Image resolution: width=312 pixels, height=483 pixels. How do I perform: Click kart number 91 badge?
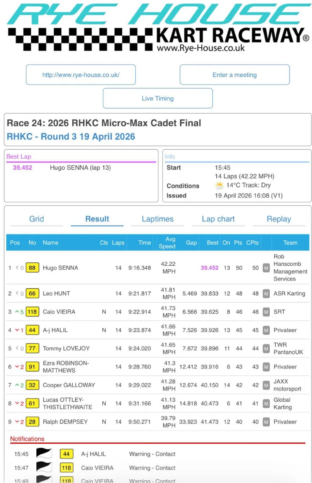pos(33,367)
